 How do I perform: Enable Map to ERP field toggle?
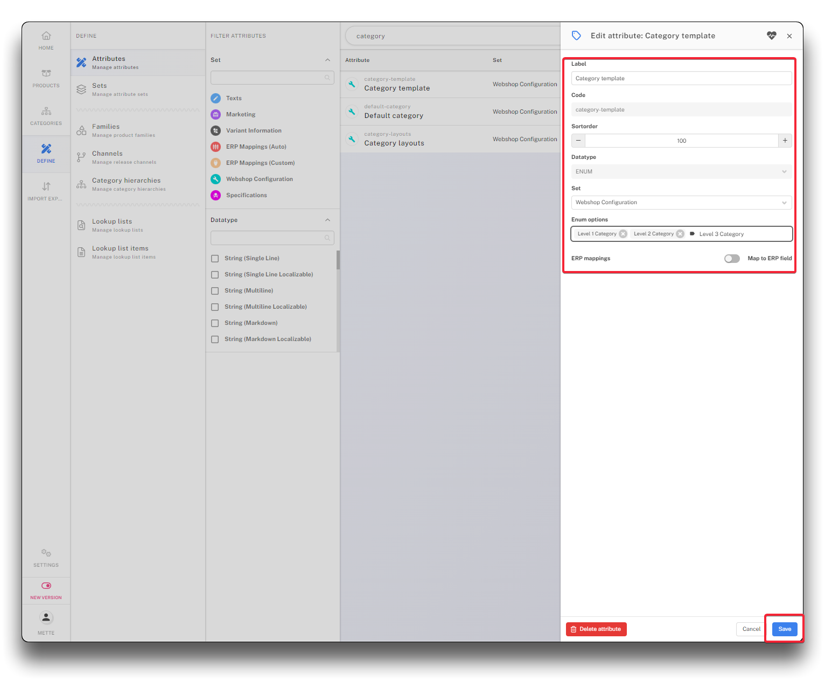(732, 259)
